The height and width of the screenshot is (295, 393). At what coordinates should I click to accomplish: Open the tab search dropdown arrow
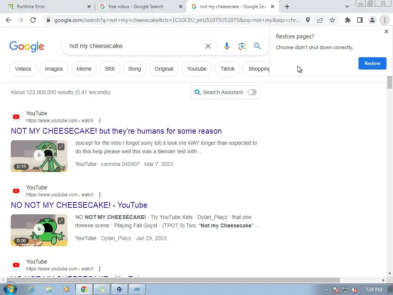[x=347, y=7]
